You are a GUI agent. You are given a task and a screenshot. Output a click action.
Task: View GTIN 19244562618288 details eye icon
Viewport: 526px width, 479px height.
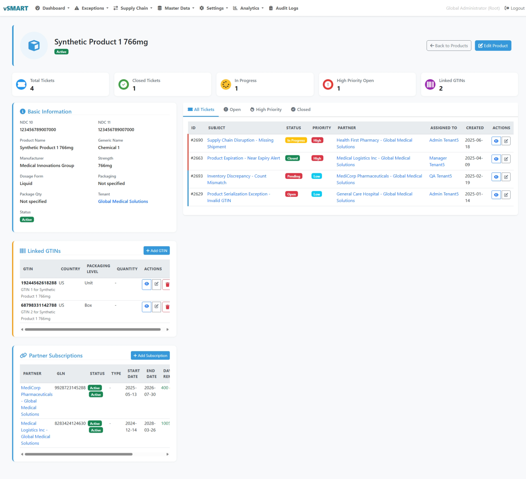pos(147,284)
